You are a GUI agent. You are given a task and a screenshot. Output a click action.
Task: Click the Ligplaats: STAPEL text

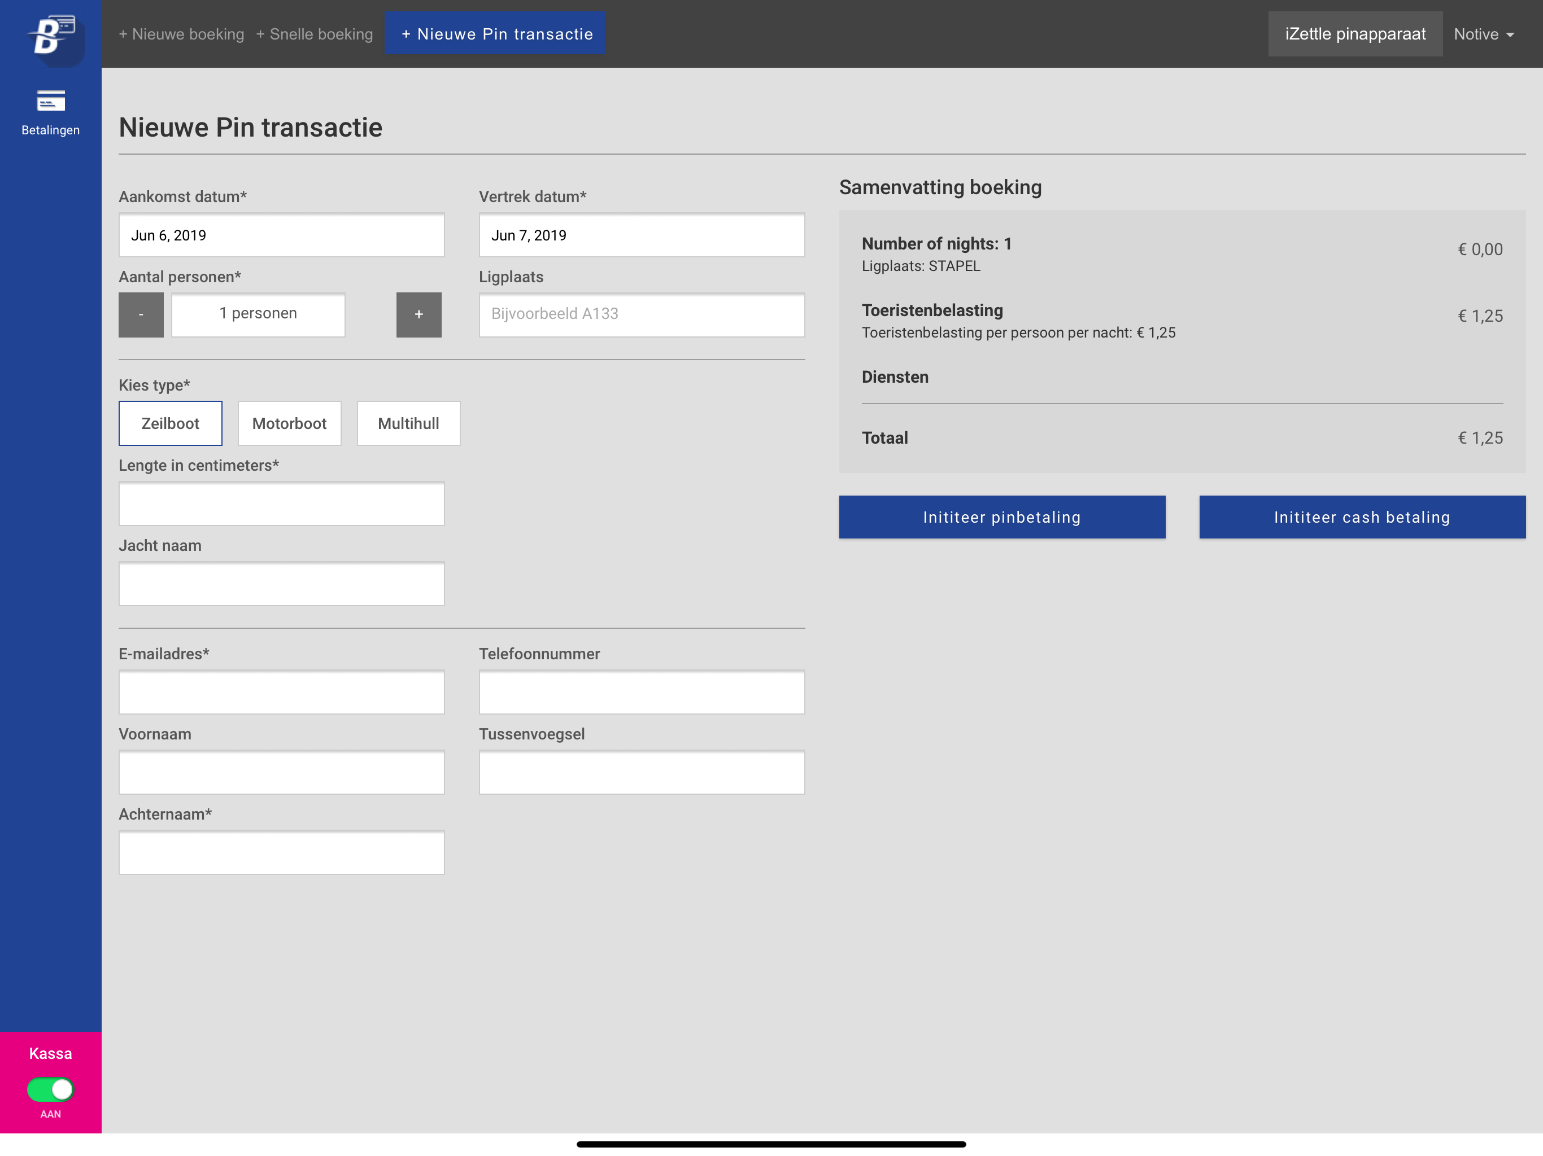pos(921,266)
